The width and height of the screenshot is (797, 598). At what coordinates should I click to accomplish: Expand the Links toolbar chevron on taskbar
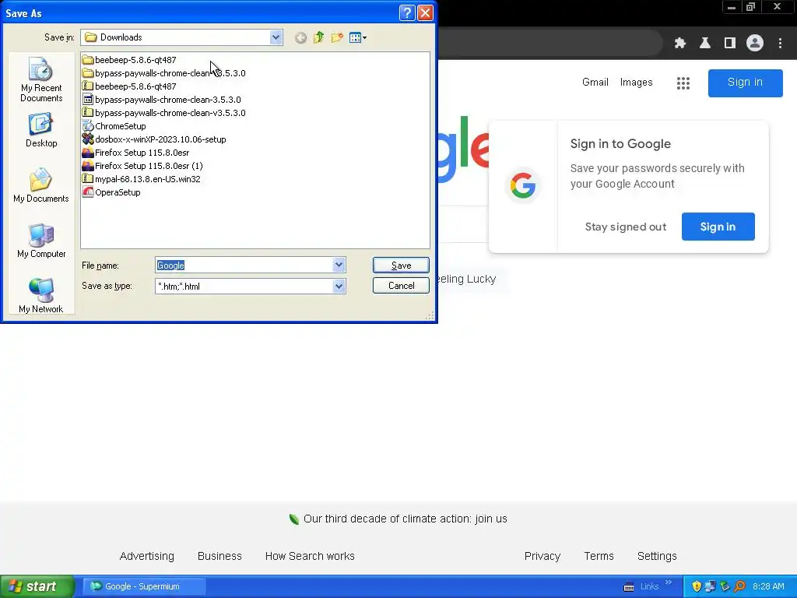pyautogui.click(x=669, y=582)
